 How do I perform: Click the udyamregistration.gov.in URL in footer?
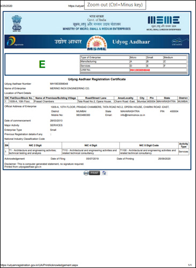click(x=39, y=265)
